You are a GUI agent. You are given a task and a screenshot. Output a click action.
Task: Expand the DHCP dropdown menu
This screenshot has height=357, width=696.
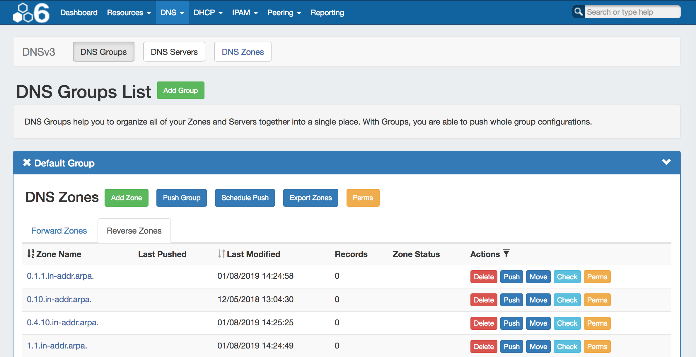[208, 13]
